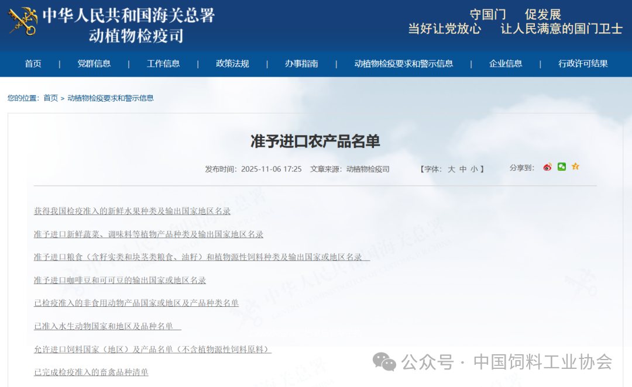Screen dimensions: 632x387
Task: Open the 允许进口饲料国家 product list link
Action: (152, 349)
